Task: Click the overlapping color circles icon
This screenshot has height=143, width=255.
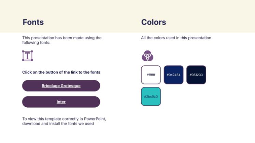Action: (147, 55)
